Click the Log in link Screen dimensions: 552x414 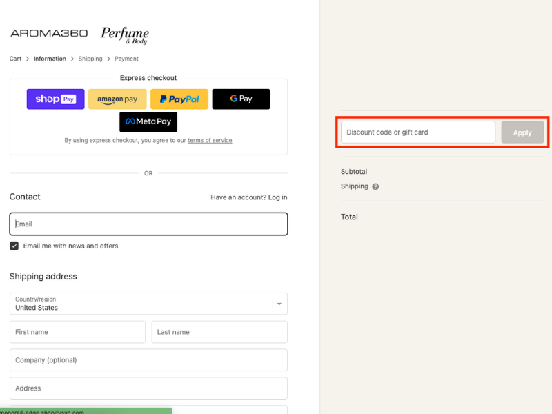pyautogui.click(x=277, y=197)
